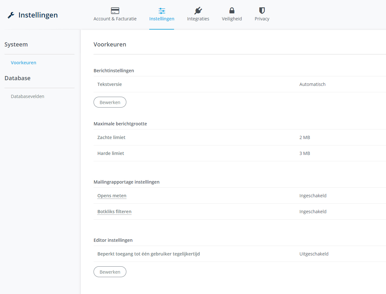The height and width of the screenshot is (294, 386).
Task: Click the plug icon for Integraties
Action: 198,11
